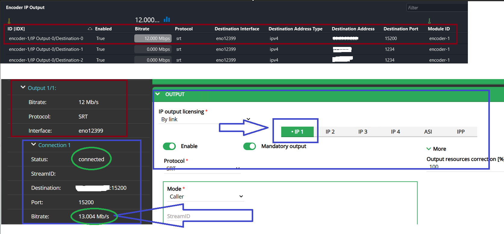
Task: Click Destination-1's 0.000 Mbps bitrate bar
Action: coord(153,49)
